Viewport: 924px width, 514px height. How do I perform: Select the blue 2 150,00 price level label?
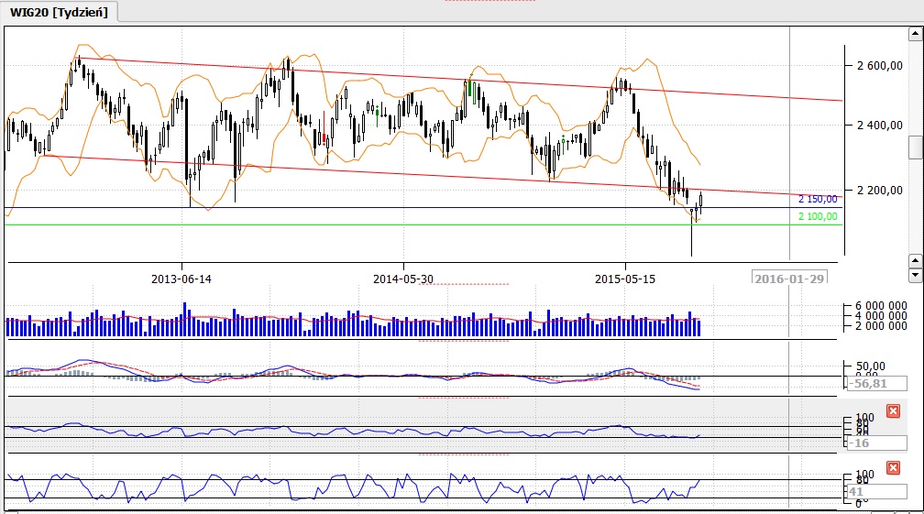(x=817, y=199)
